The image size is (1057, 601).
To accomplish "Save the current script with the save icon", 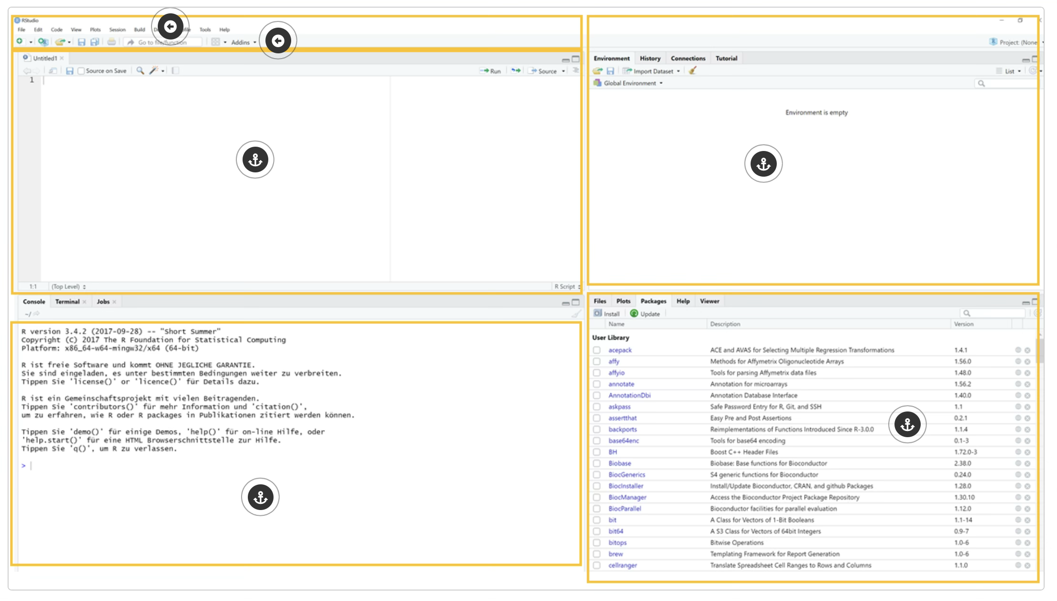I will (82, 42).
